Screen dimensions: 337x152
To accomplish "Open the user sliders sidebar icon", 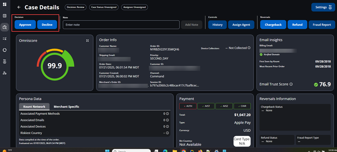I will (5, 61).
